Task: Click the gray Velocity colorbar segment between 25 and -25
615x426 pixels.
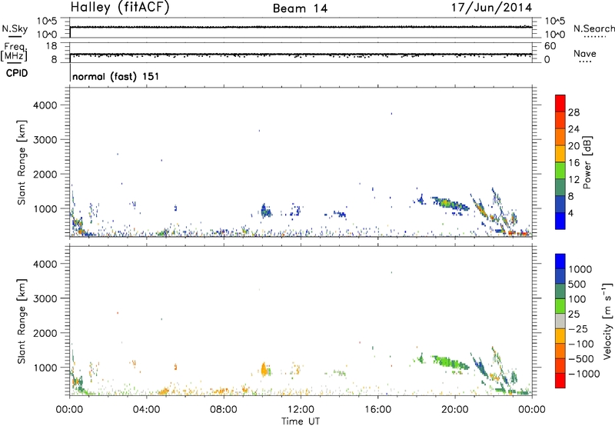Action: tap(560, 321)
